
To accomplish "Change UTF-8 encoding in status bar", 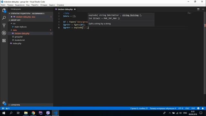I will 181,108.
